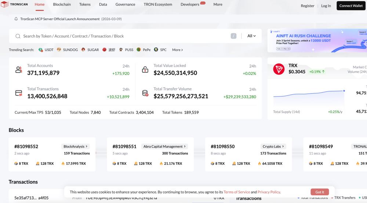Click Current/Max TPS value 53/1,035
The width and height of the screenshot is (367, 203).
click(x=53, y=112)
